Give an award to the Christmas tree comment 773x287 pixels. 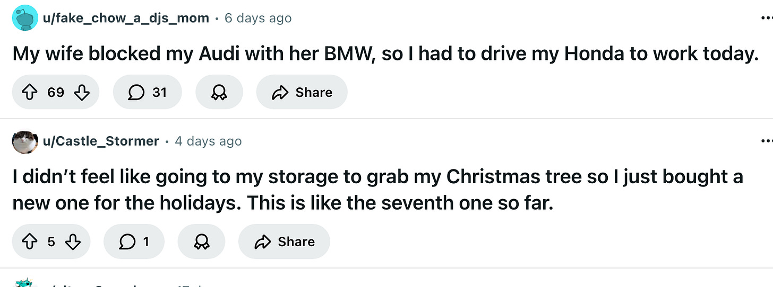click(x=201, y=242)
